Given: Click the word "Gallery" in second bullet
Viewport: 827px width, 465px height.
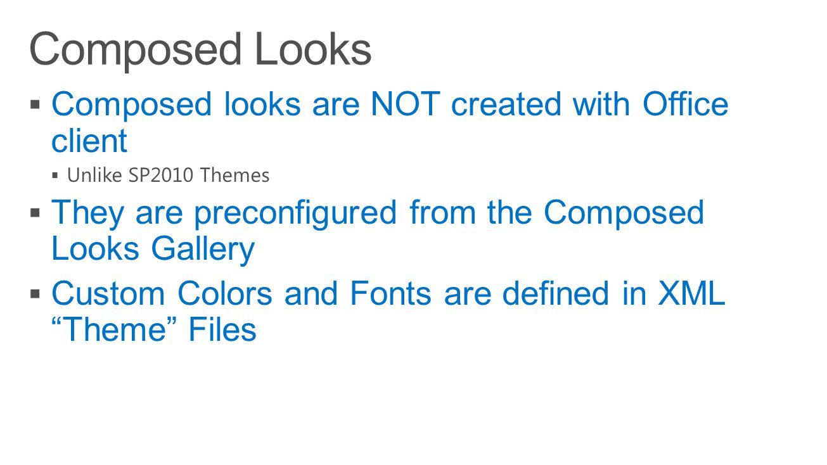Looking at the screenshot, I should click(203, 248).
